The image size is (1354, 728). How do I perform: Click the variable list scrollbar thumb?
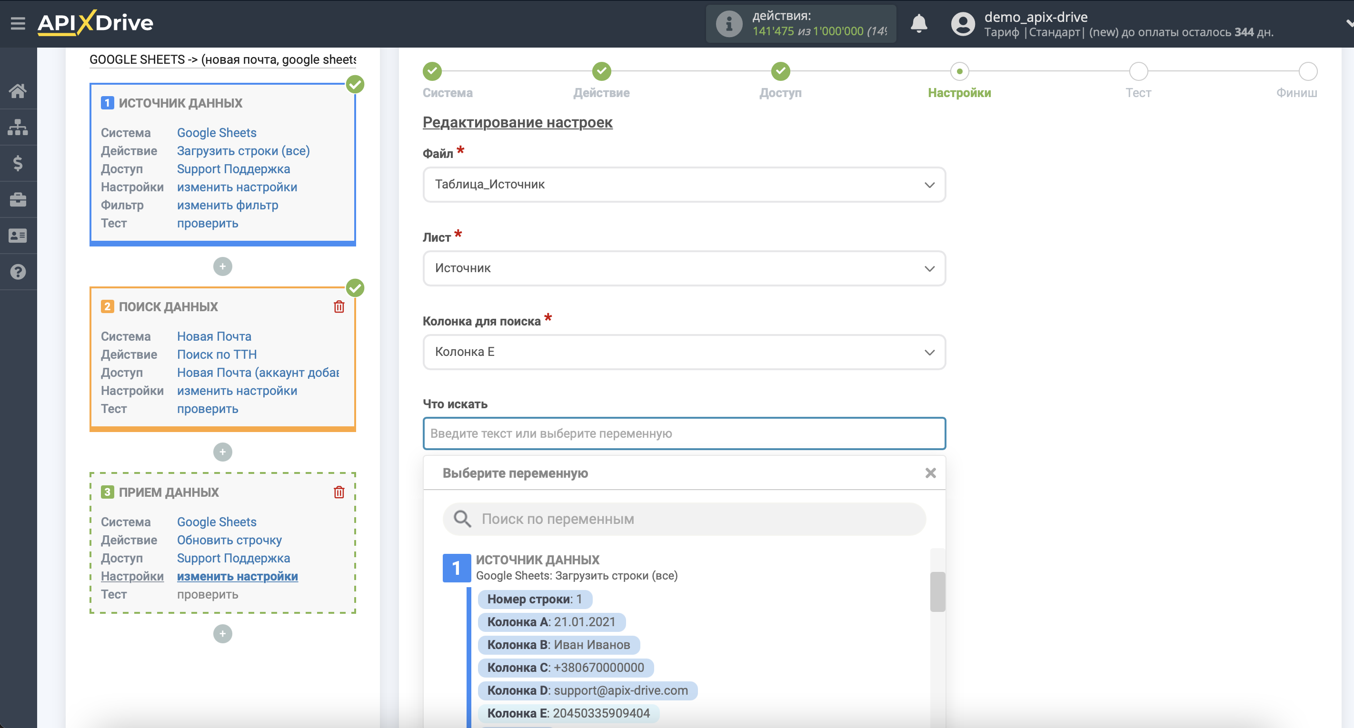click(x=937, y=591)
